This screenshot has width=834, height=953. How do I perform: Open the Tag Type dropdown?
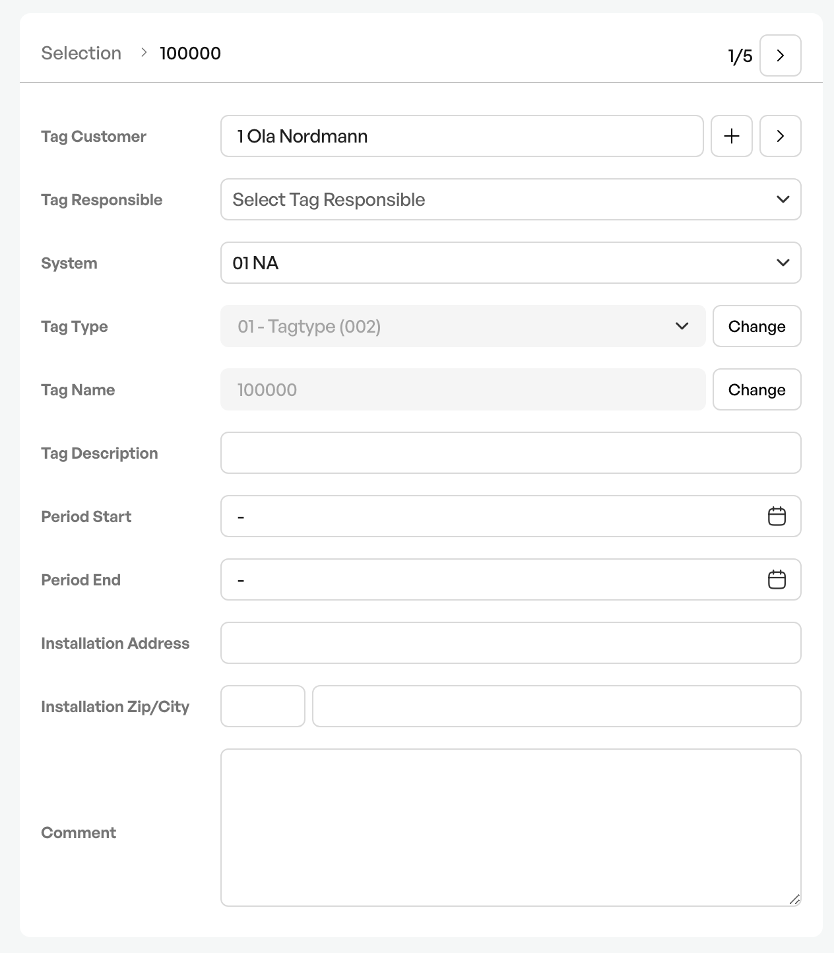click(463, 326)
